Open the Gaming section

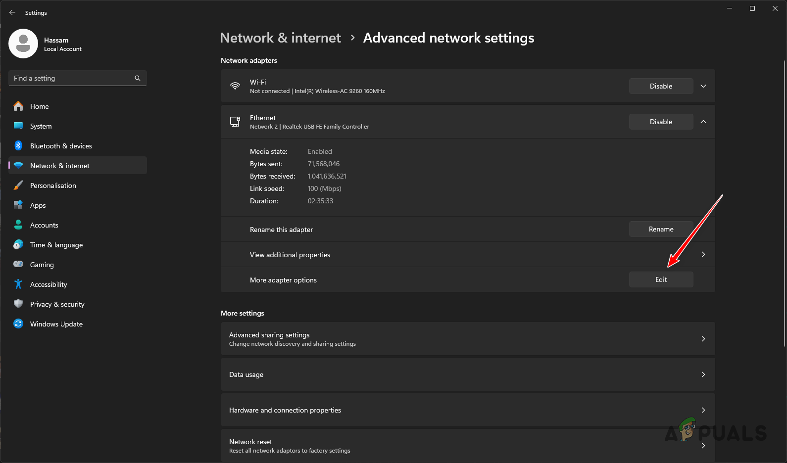tap(41, 265)
